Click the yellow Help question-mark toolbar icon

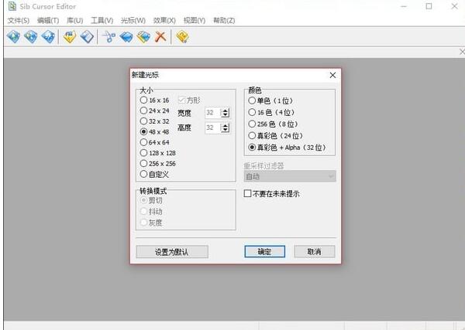(182, 37)
